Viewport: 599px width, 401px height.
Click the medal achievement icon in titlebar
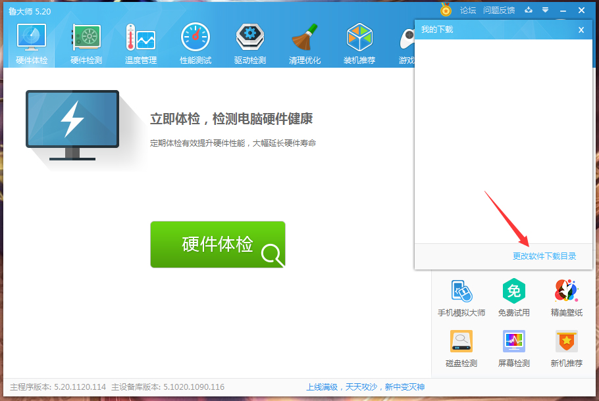tap(446, 11)
